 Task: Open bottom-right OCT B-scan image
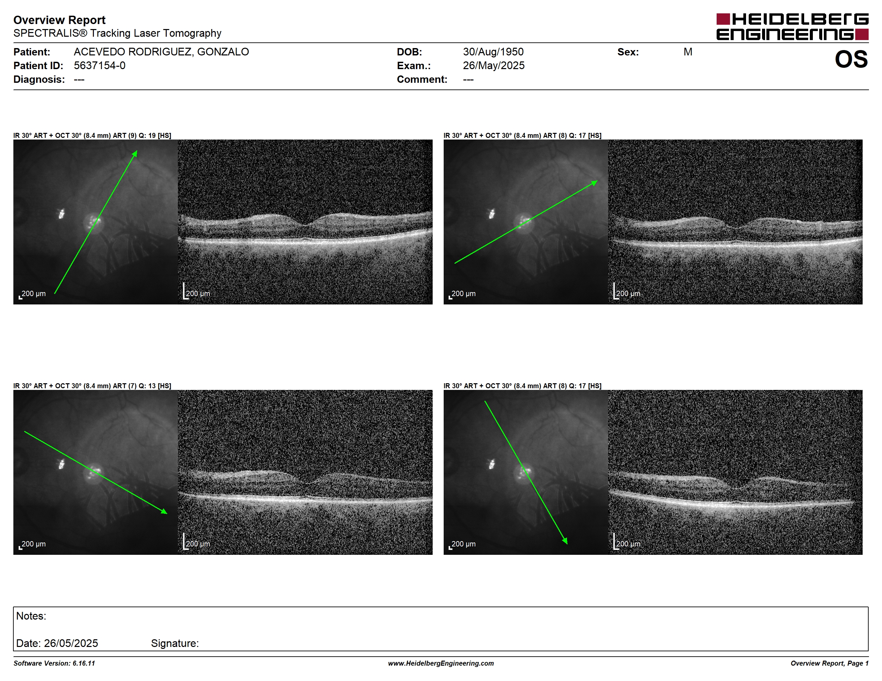pos(735,472)
